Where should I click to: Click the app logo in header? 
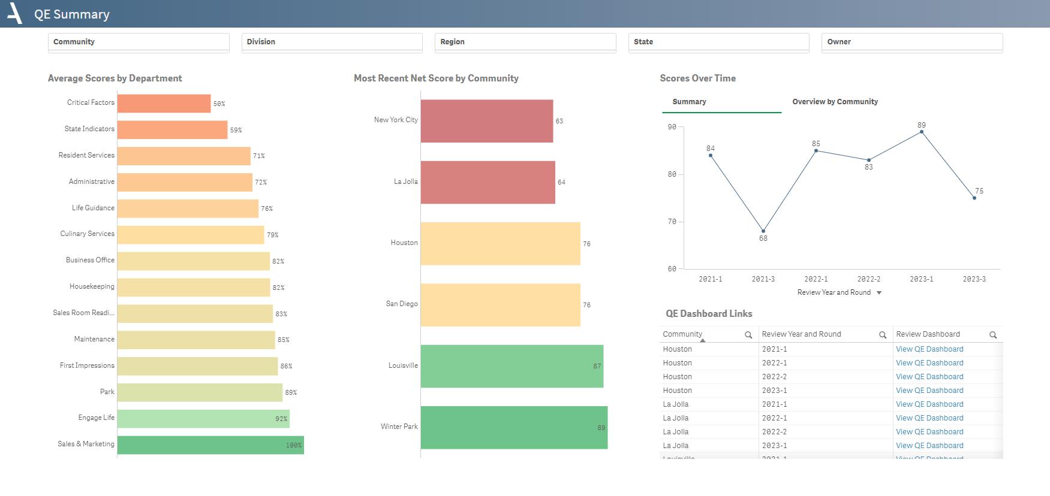tap(14, 13)
